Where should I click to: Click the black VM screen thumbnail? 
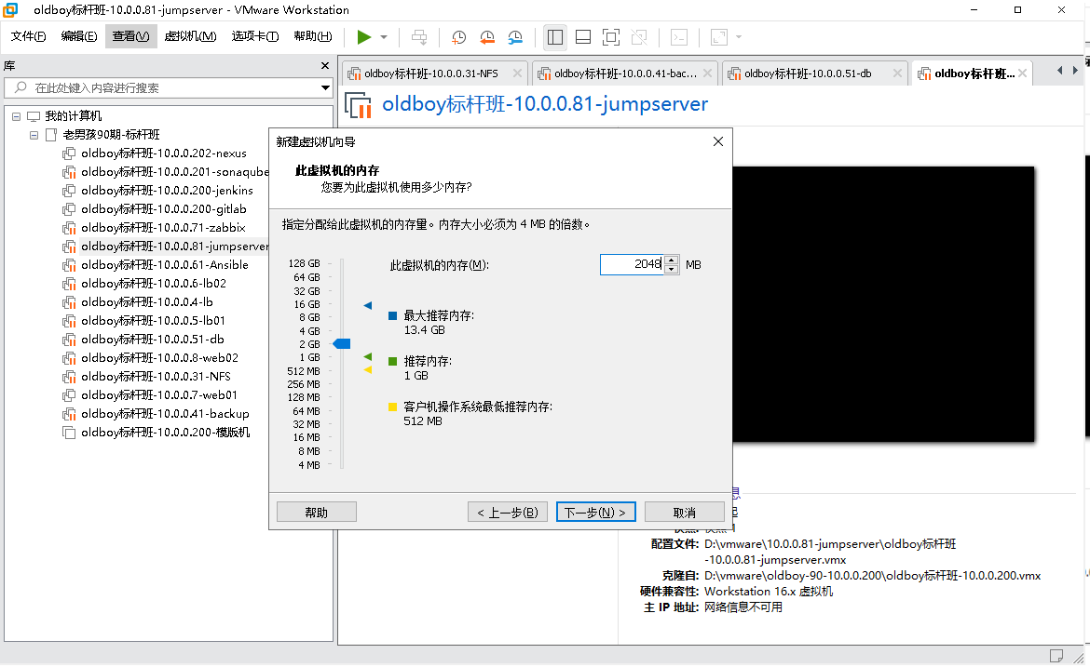883,304
